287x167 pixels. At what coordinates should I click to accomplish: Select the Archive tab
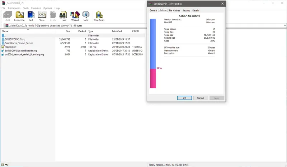coord(163,10)
